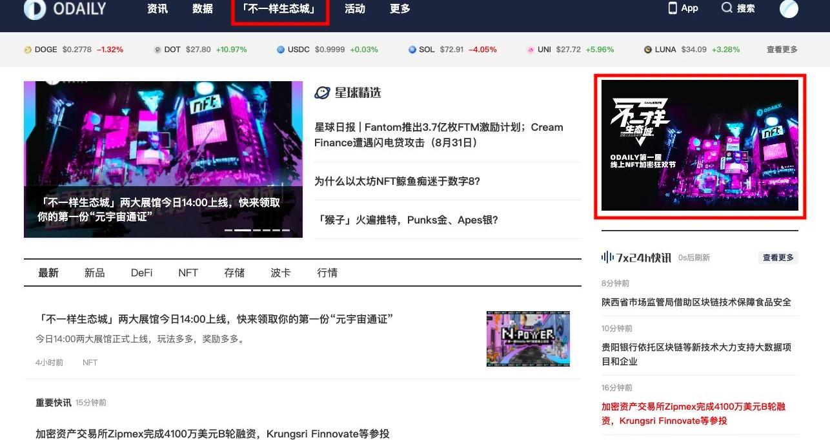This screenshot has width=830, height=440.
Task: Click the ODAILY logo
Action: point(65,9)
